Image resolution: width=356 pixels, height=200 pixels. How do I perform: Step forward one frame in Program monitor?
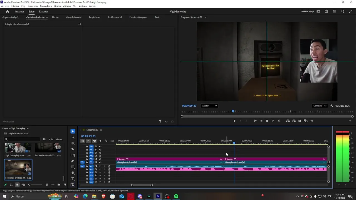(x=273, y=121)
